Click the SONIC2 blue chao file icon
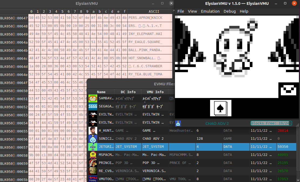This screenshot has height=182, width=300. (x=93, y=139)
